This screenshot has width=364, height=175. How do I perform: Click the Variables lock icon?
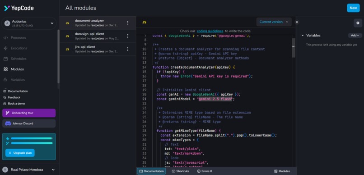[5, 80]
